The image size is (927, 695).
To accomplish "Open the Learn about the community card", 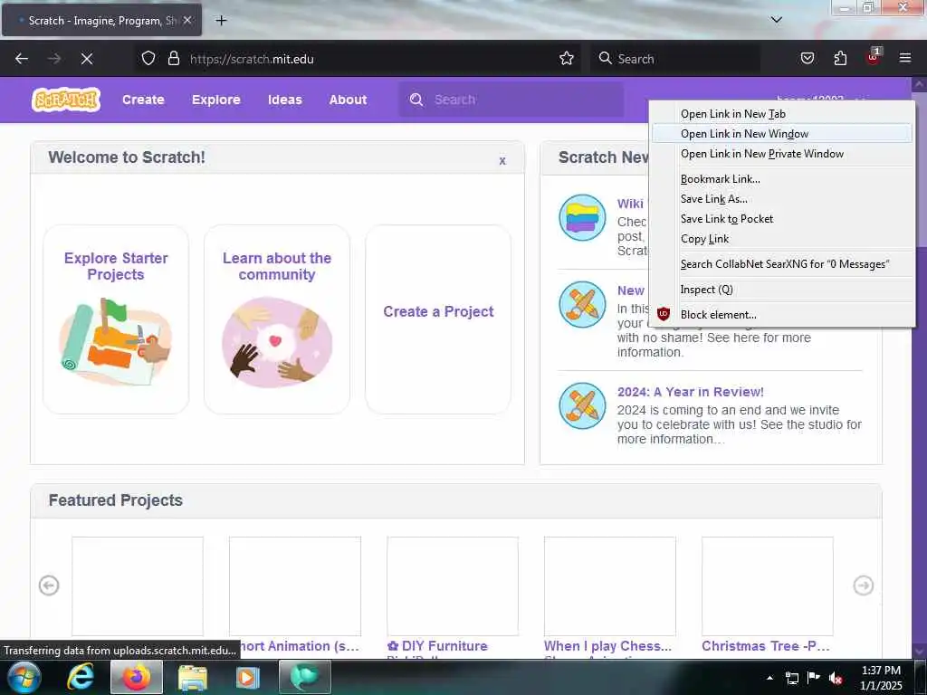I will [277, 319].
